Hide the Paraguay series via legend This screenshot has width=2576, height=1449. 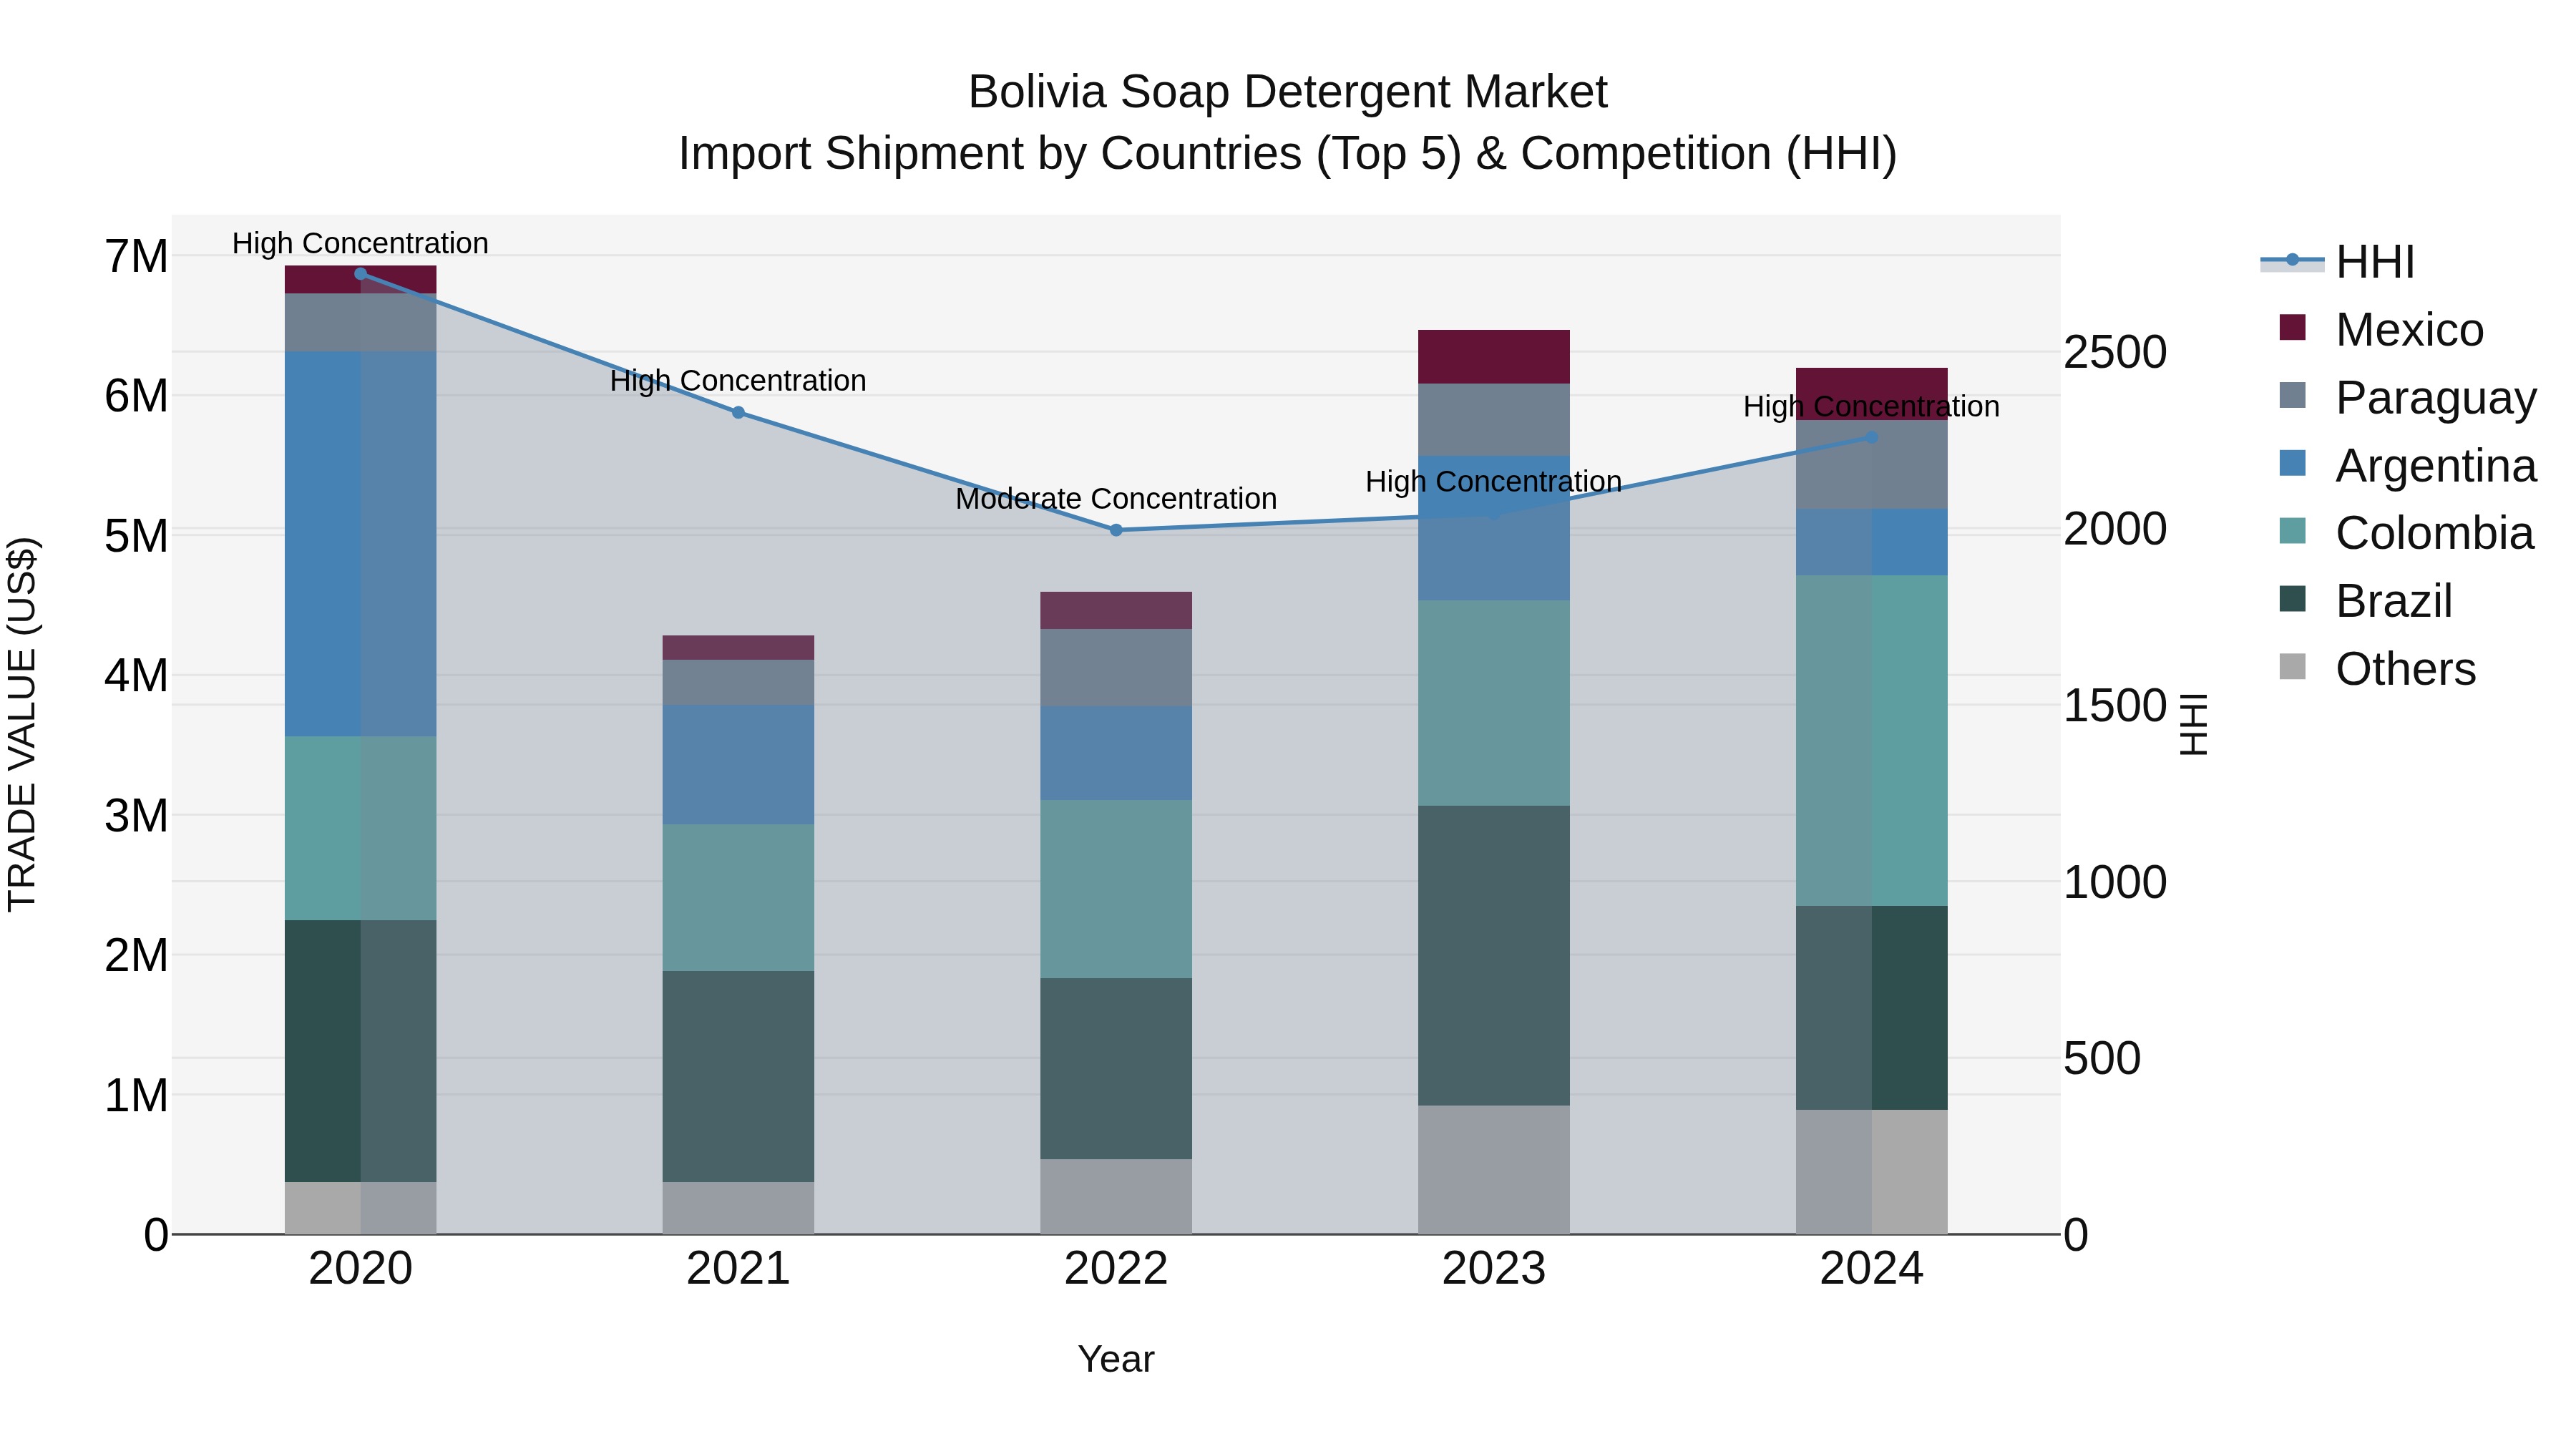(2408, 398)
